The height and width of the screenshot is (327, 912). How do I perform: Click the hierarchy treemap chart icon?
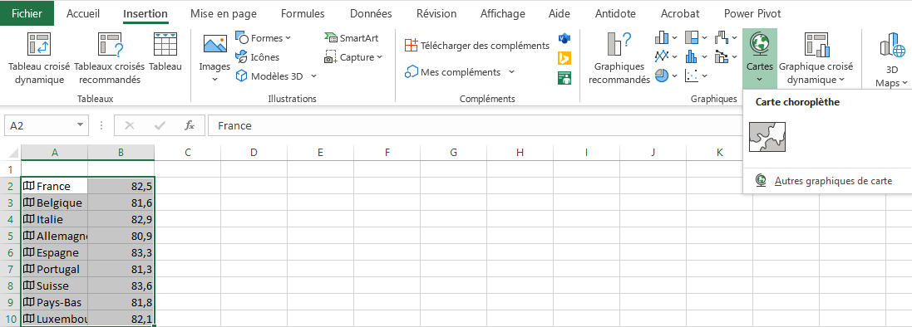tap(693, 38)
